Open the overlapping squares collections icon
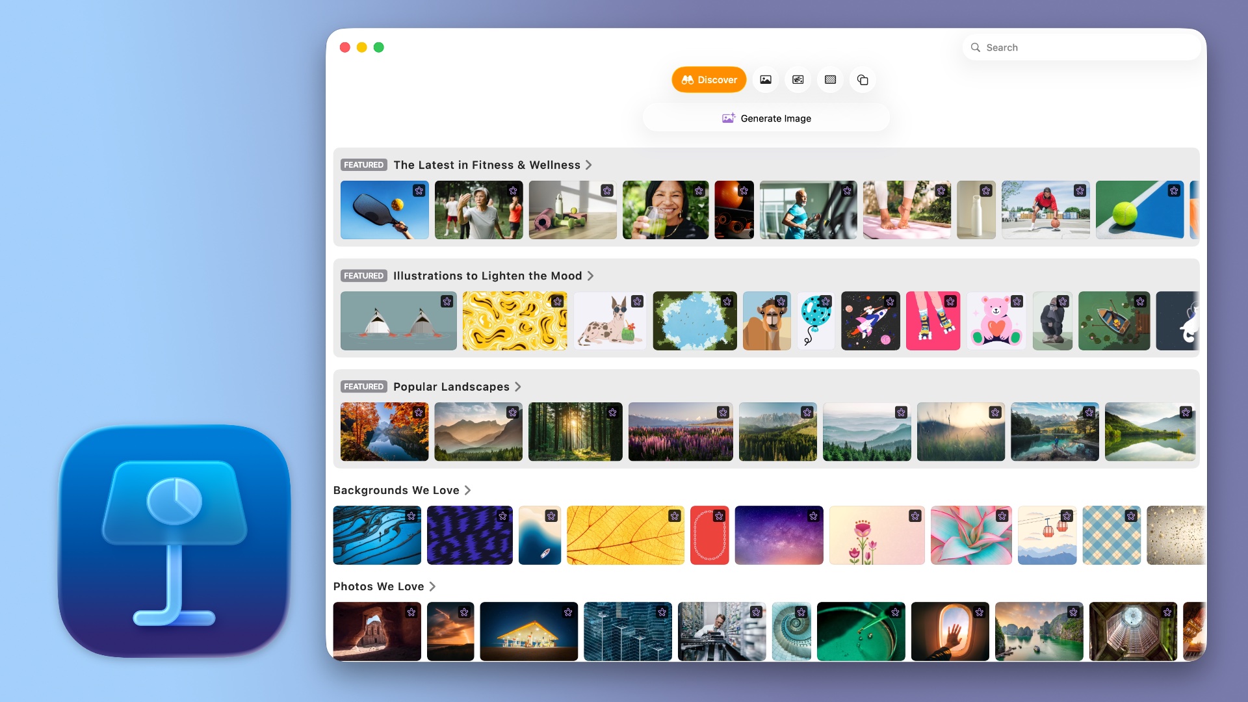This screenshot has width=1248, height=702. pos(863,80)
